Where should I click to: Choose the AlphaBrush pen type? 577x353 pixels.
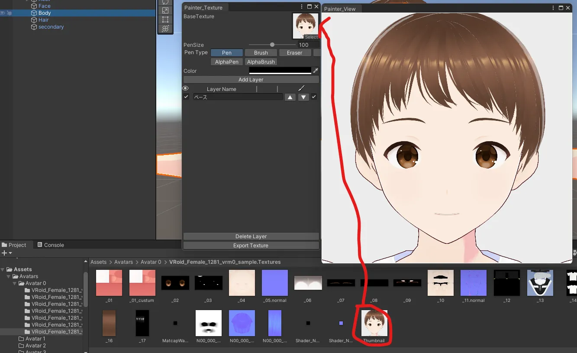(261, 62)
